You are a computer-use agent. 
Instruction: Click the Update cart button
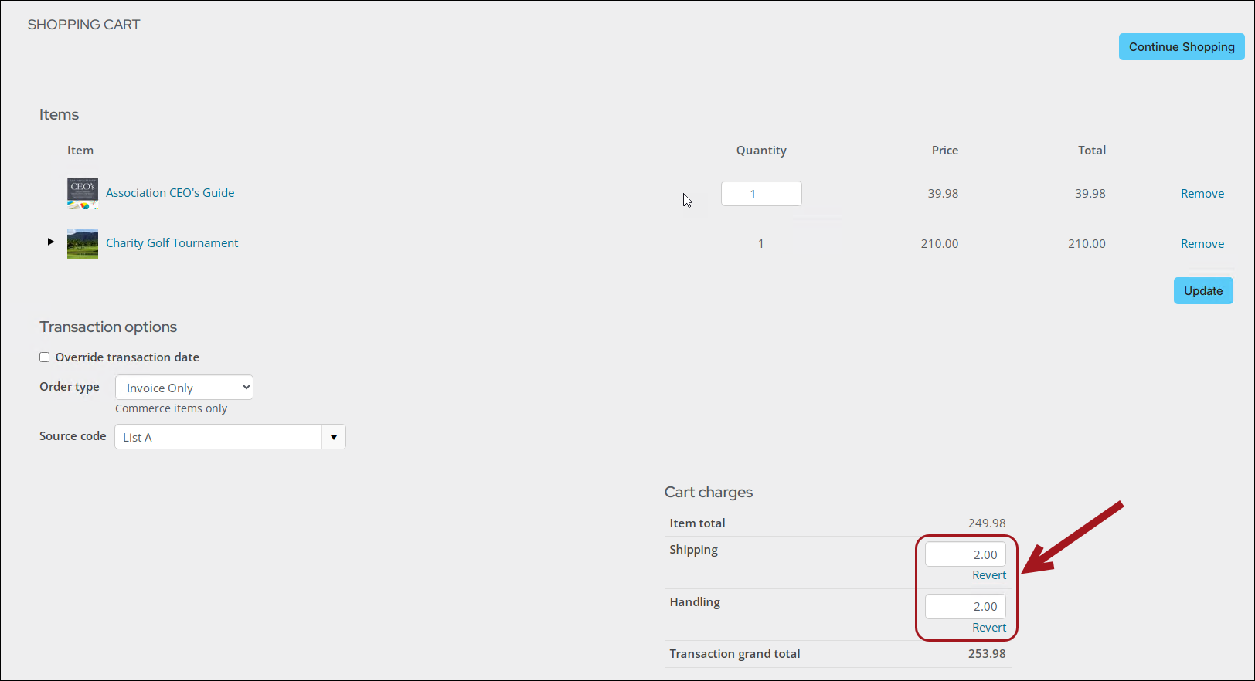tap(1203, 291)
